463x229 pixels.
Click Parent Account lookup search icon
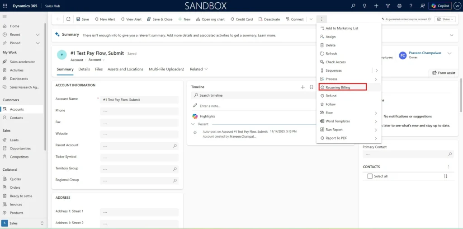(175, 146)
